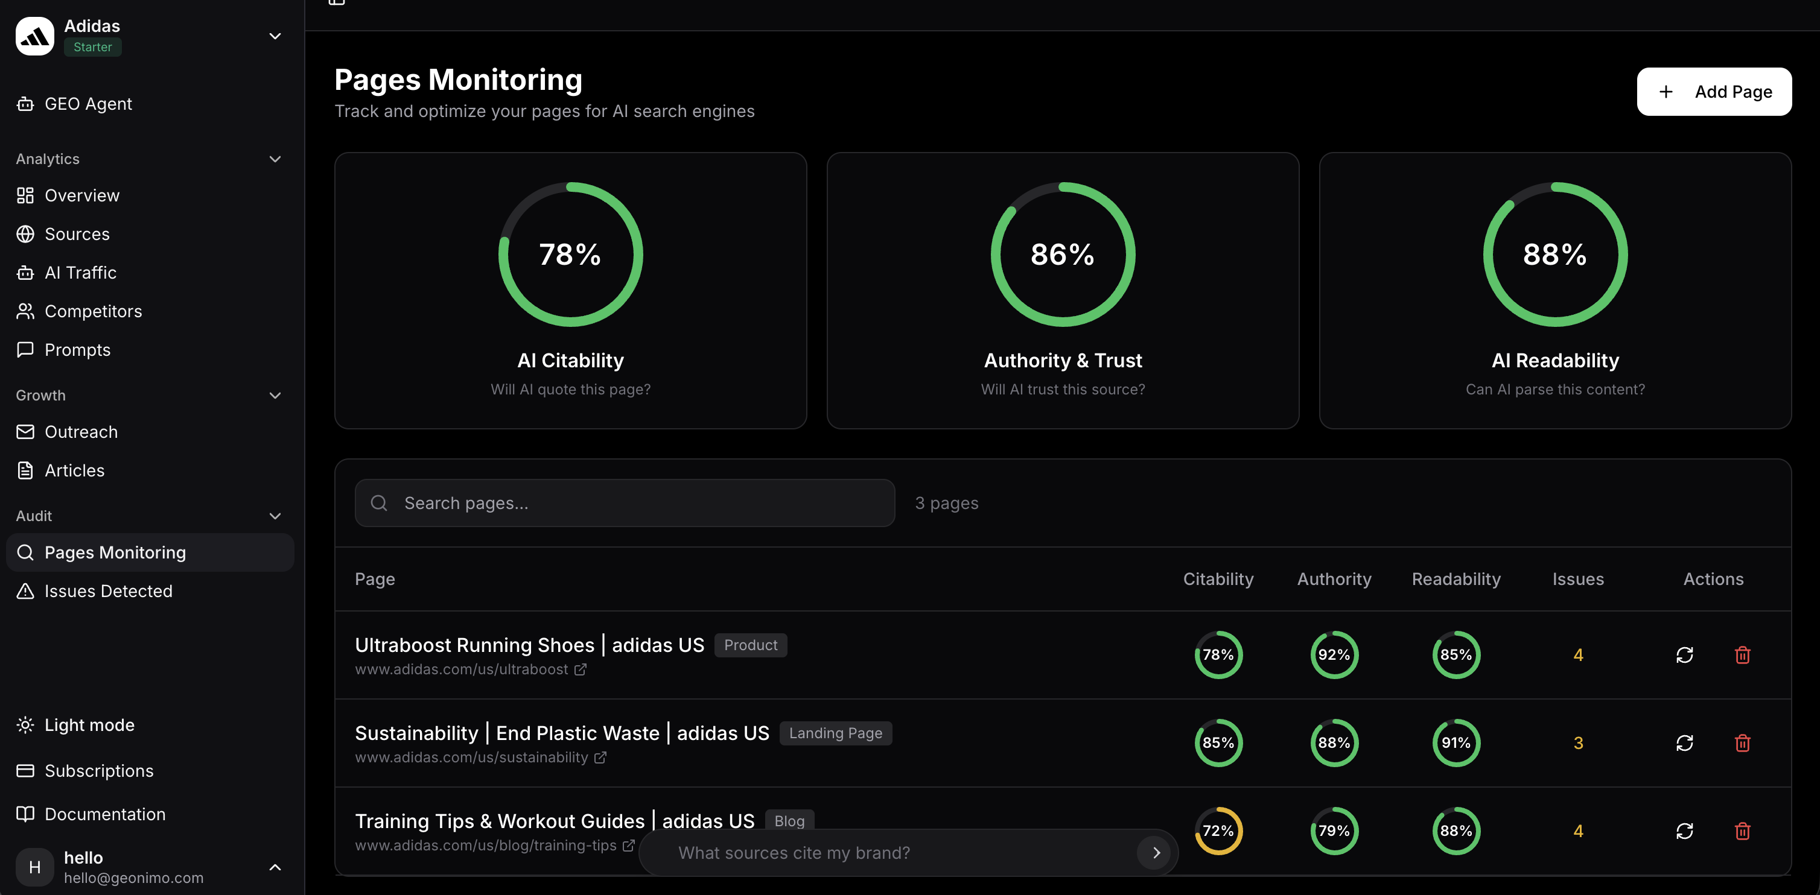
Task: Click the H user avatar
Action: click(34, 867)
